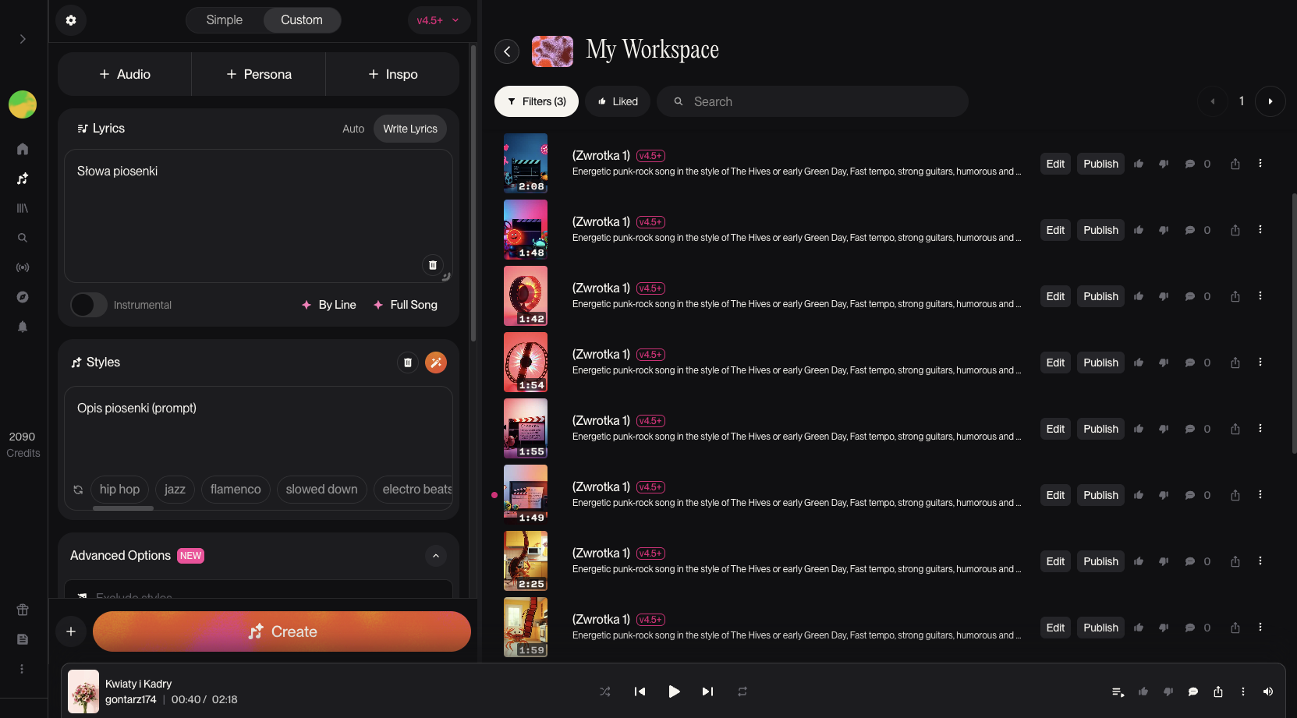The width and height of the screenshot is (1297, 718).
Task: Open notifications bell in the sidebar
Action: coord(23,327)
